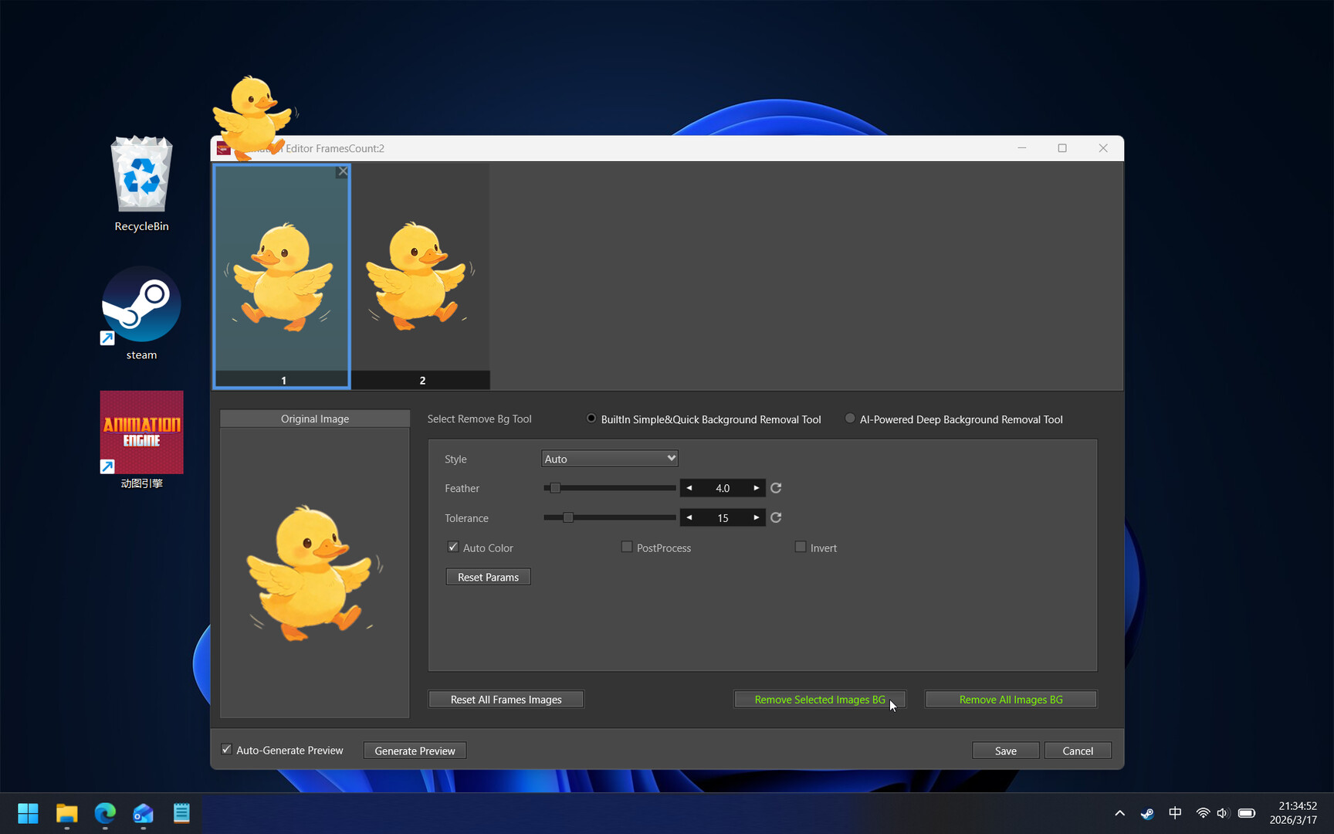Image resolution: width=1334 pixels, height=834 pixels.
Task: Decrease Tolerance using the left arrow
Action: tap(689, 517)
